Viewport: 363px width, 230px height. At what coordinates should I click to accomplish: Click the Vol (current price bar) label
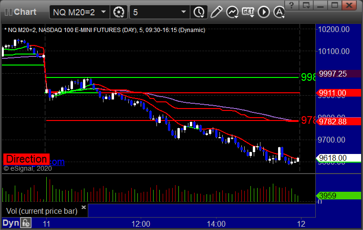click(41, 211)
